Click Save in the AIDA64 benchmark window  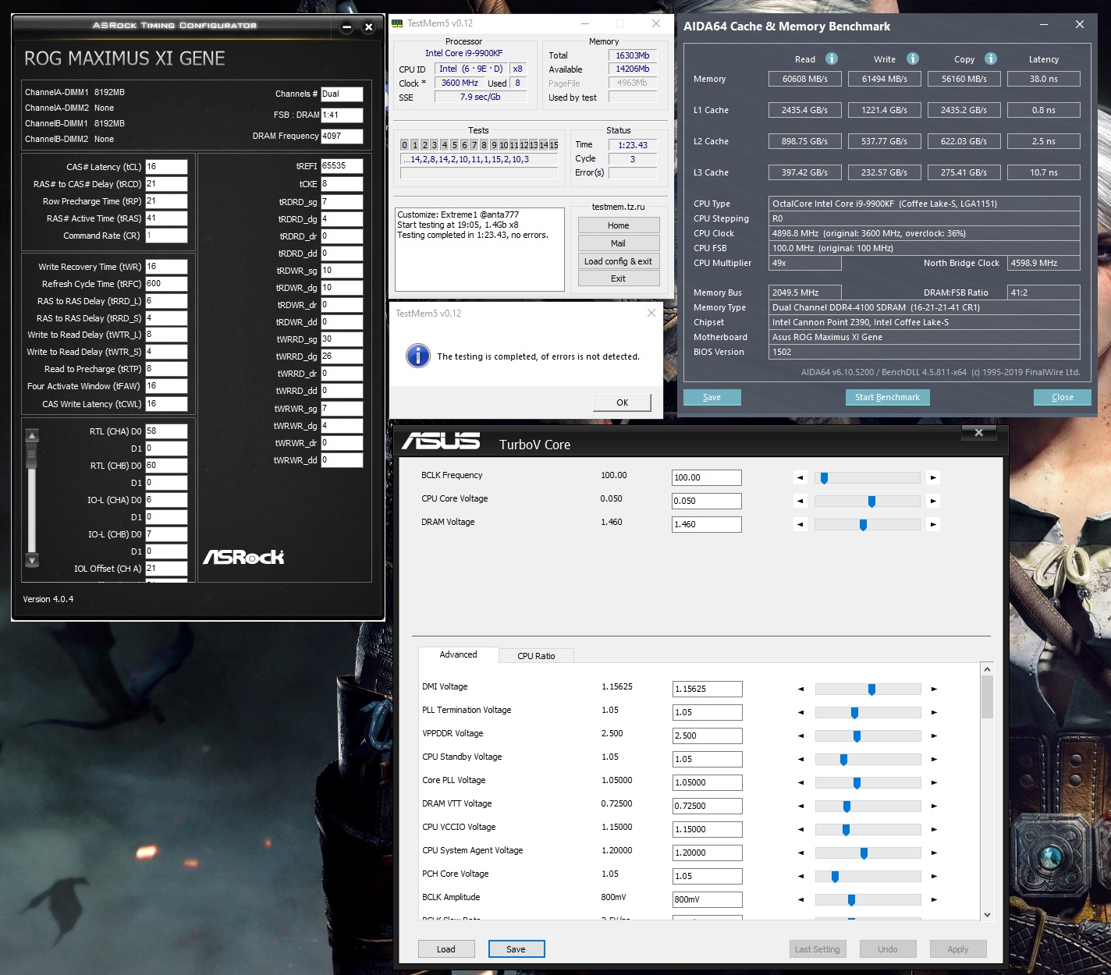tap(712, 397)
